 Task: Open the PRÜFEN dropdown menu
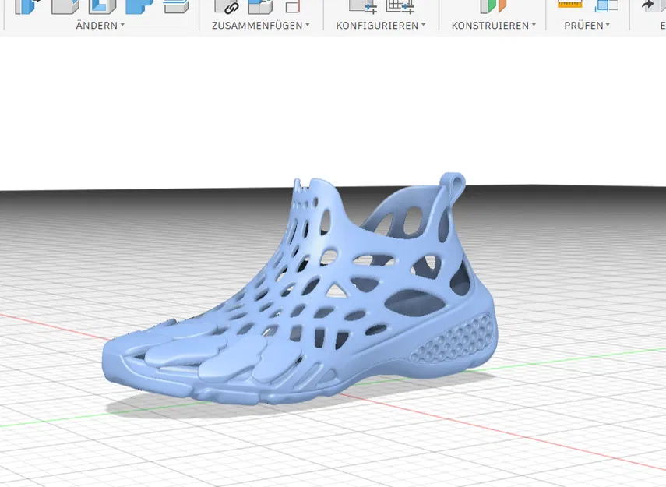(608, 24)
